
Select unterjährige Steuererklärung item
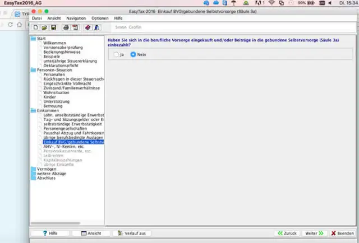click(70, 61)
